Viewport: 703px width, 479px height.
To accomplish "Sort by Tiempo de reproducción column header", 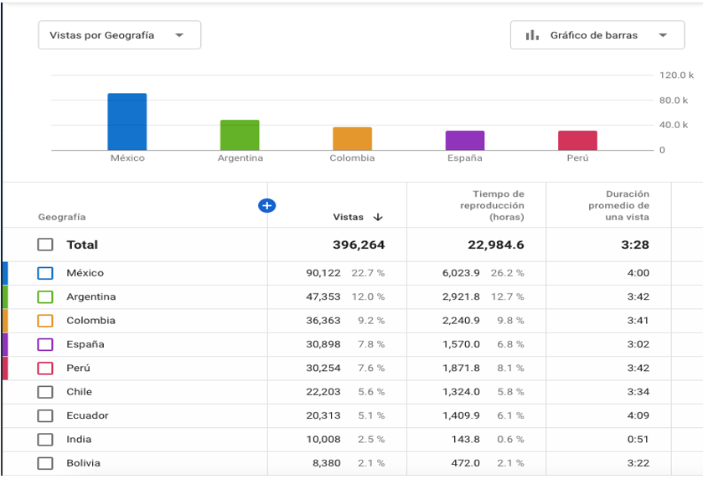I will [493, 205].
